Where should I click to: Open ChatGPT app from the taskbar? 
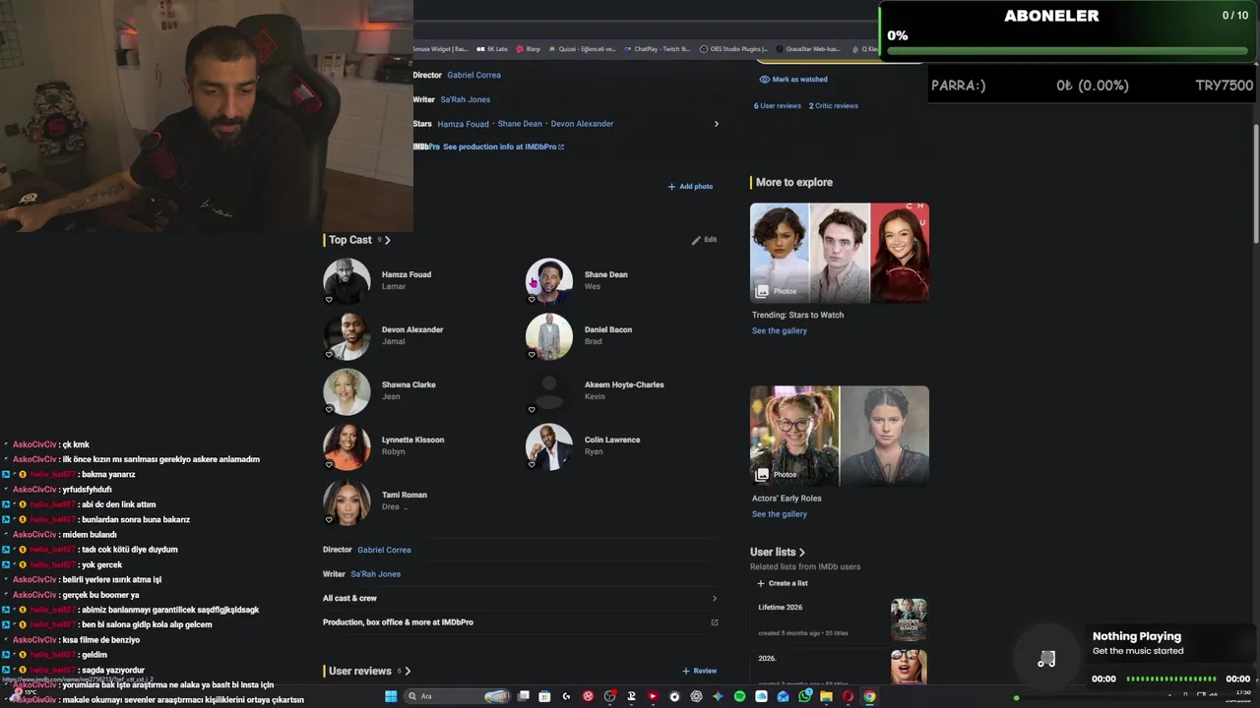tap(696, 696)
